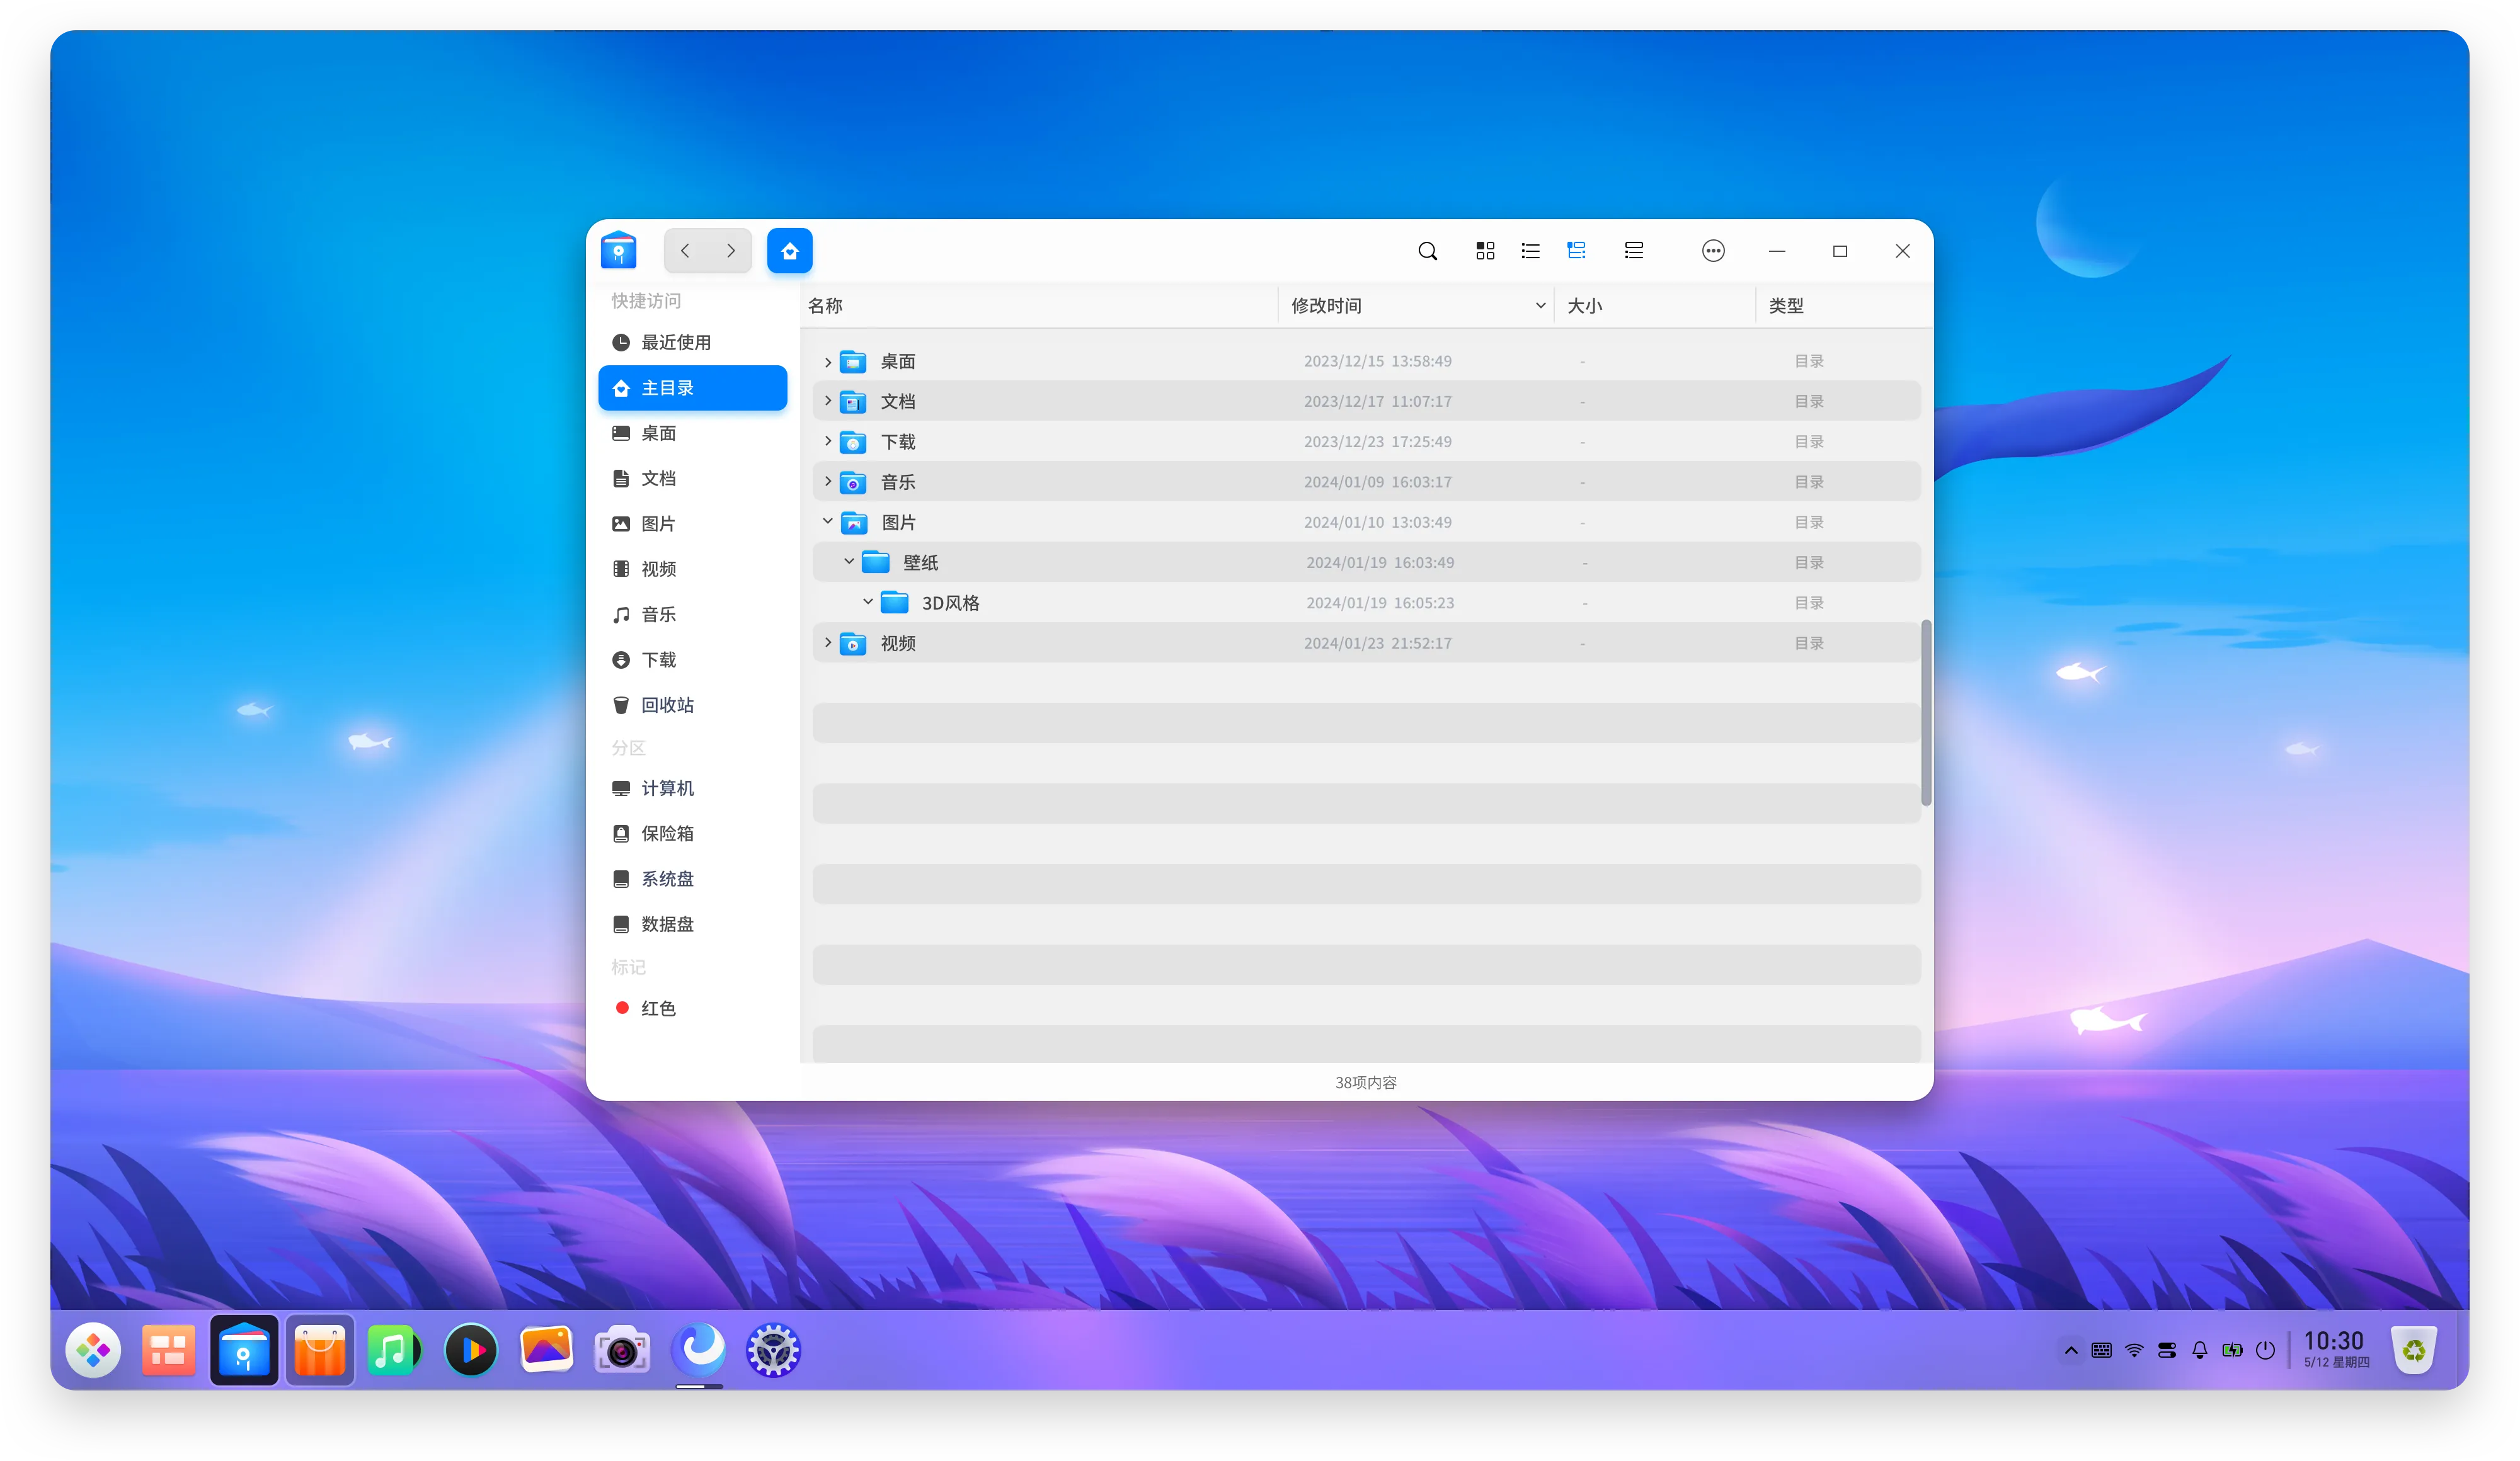Open 最近使用 in sidebar
The image size is (2520, 1461).
point(692,343)
